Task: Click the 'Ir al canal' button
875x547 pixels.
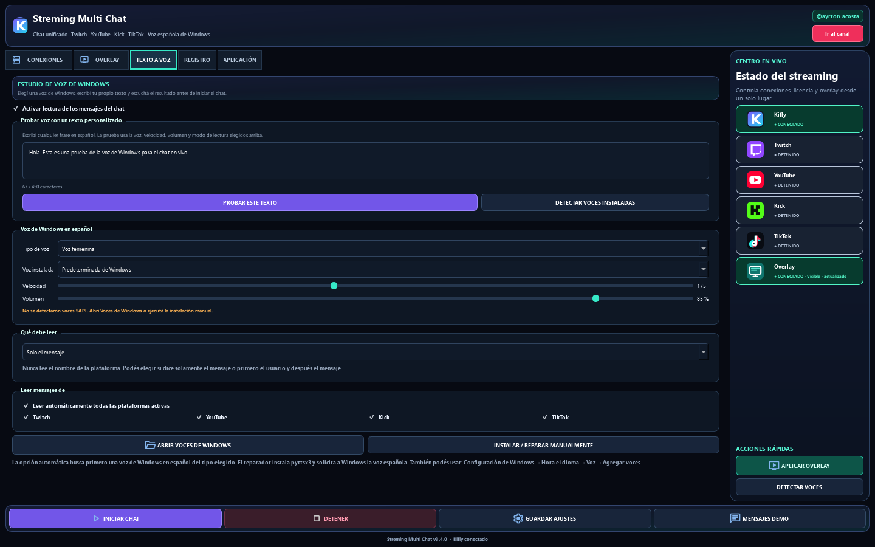Action: (x=837, y=34)
